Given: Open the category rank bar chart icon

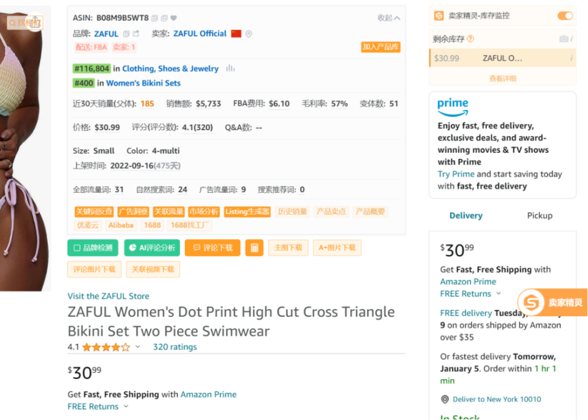Looking at the screenshot, I should point(230,68).
